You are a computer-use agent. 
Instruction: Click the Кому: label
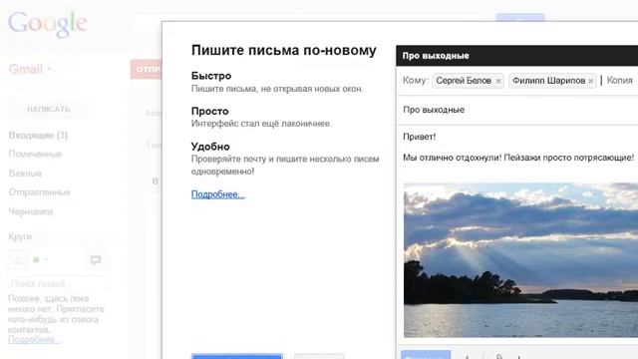click(x=416, y=81)
